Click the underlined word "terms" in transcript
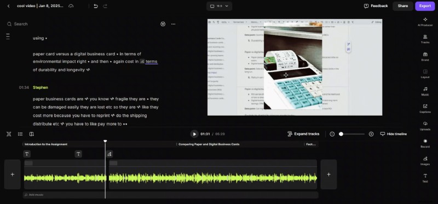This screenshot has width=438, height=204. click(152, 62)
